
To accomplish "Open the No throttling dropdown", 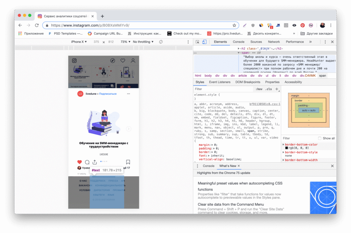I will point(143,42).
